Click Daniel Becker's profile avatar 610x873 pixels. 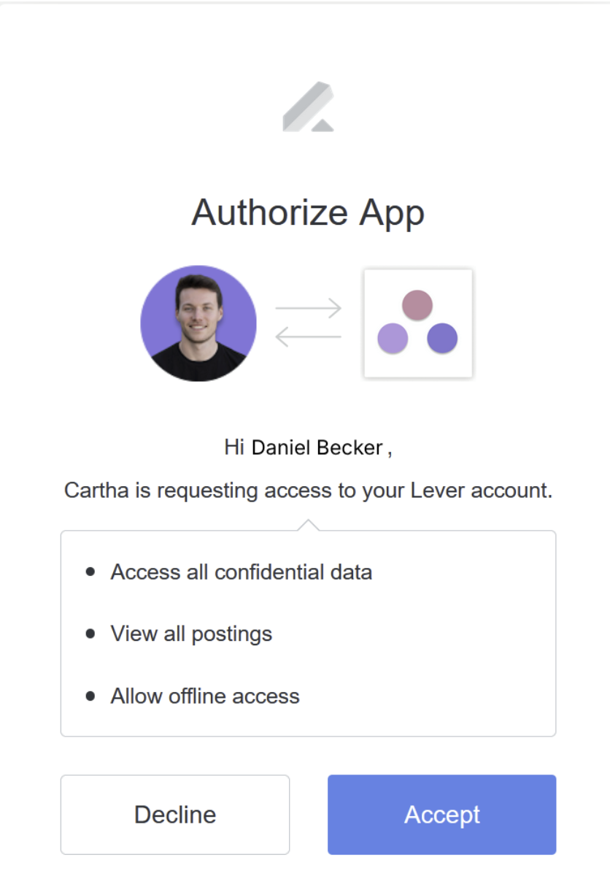[x=198, y=323]
